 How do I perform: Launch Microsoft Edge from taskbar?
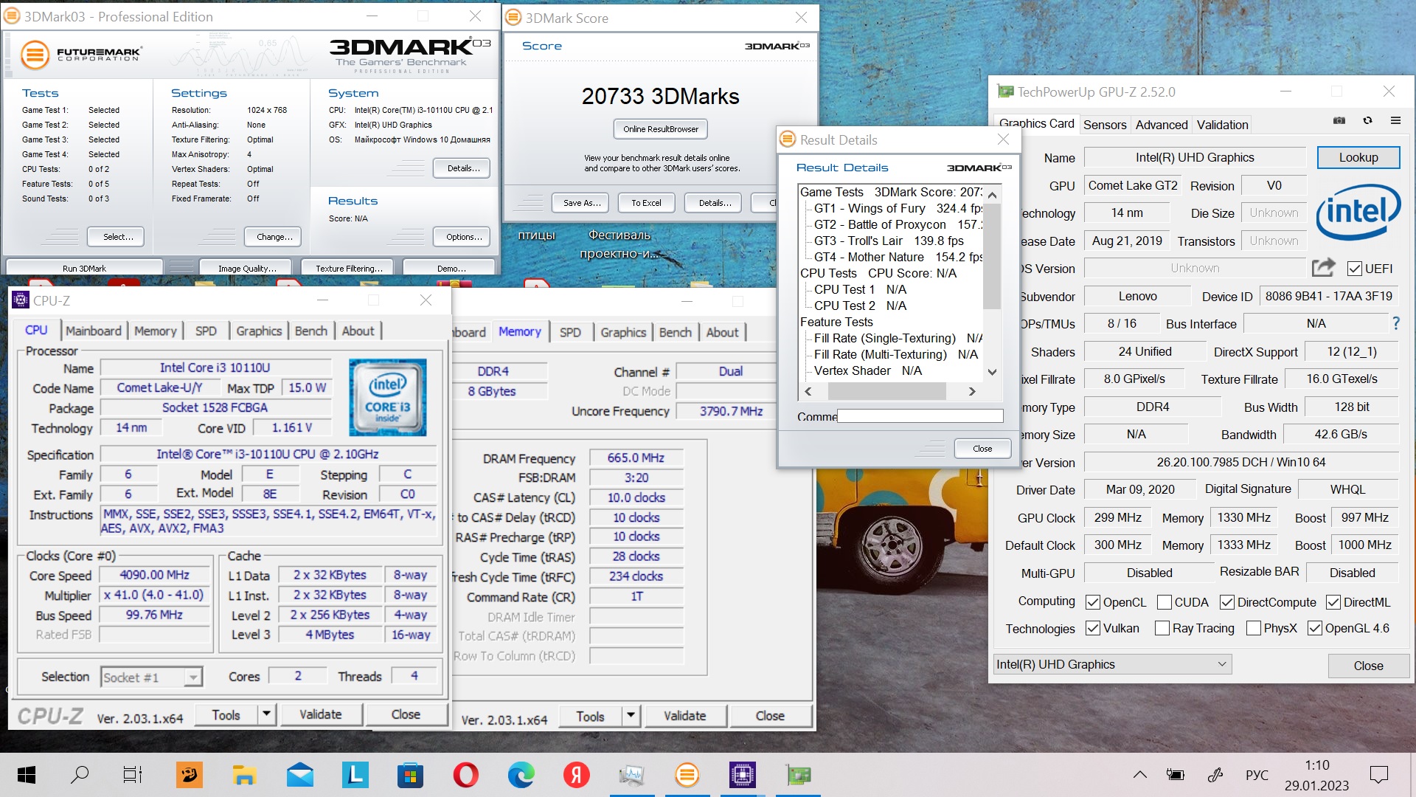pyautogui.click(x=521, y=775)
